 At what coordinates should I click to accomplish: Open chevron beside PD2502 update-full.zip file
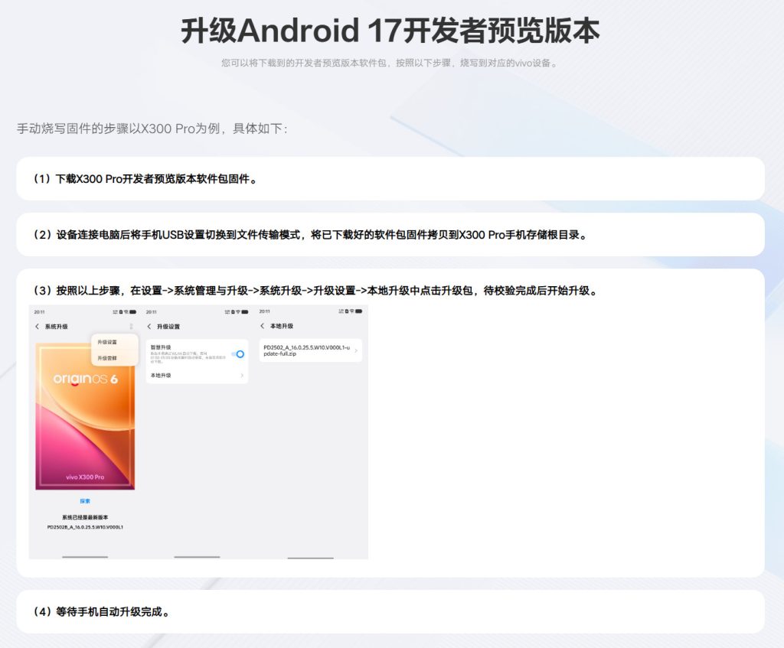(356, 350)
